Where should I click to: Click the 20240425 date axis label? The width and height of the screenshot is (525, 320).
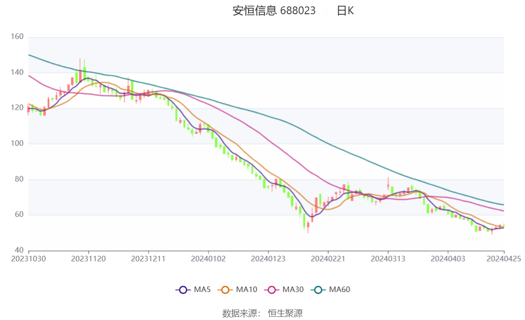(x=504, y=259)
